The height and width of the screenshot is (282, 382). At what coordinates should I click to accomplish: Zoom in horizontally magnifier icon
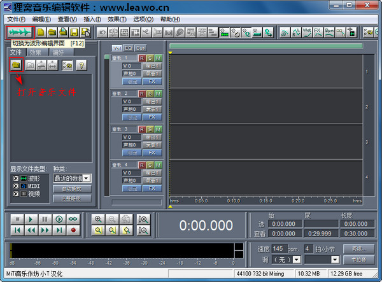point(98,220)
